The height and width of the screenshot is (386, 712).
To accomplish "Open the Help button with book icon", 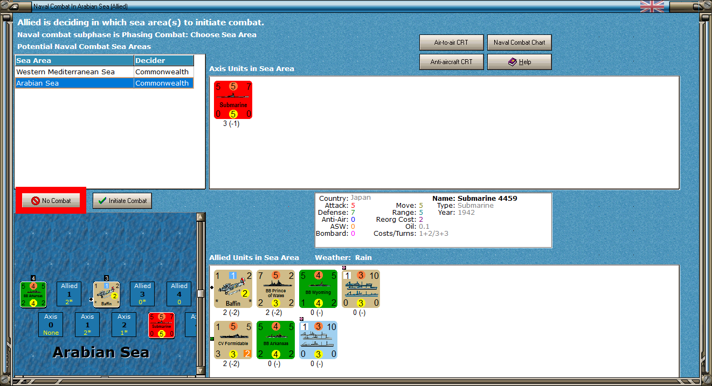I will 519,62.
